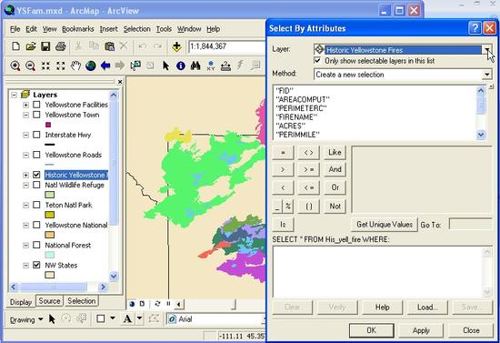Viewport: 500px width, 343px height.
Task: Click the Yellowstone Town magenta symbol
Action: click(48, 125)
